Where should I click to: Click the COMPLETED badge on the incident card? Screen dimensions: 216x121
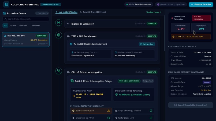click(x=42, y=36)
